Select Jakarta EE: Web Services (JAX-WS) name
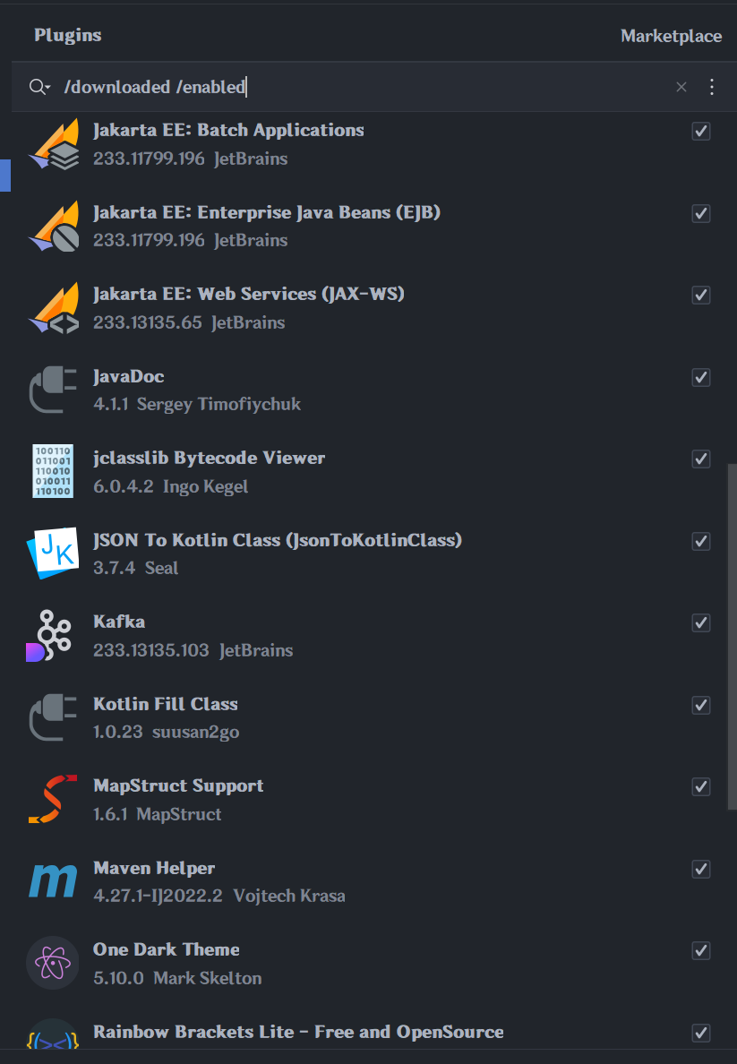This screenshot has width=737, height=1064. (x=248, y=294)
